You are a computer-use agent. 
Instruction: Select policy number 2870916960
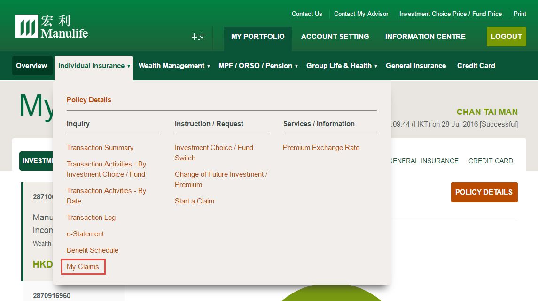[x=52, y=295]
